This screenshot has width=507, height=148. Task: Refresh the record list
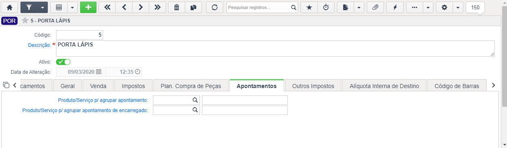(x=215, y=7)
